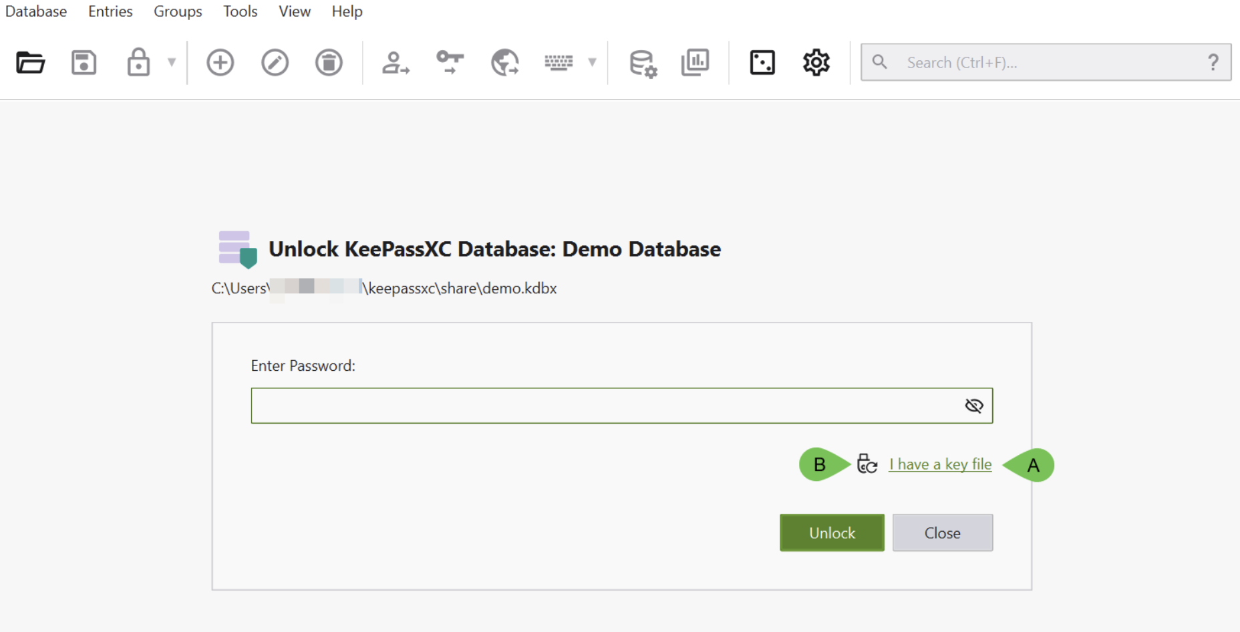
Task: Open the Tools menu
Action: point(240,11)
